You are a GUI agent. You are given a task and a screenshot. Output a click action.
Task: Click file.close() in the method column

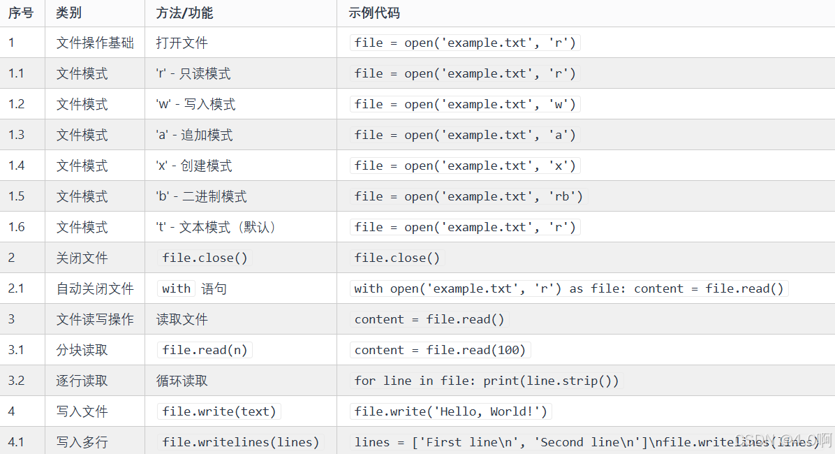coord(205,258)
